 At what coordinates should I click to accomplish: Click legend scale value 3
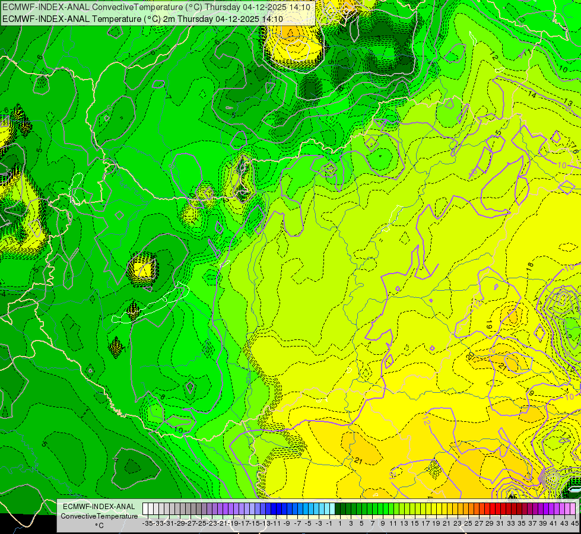[x=351, y=523]
